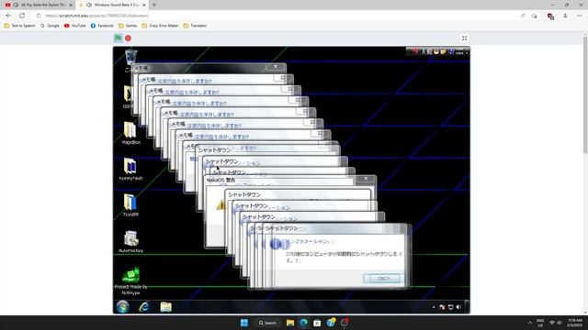Show hidden icons dot in emulated tray

(434, 307)
